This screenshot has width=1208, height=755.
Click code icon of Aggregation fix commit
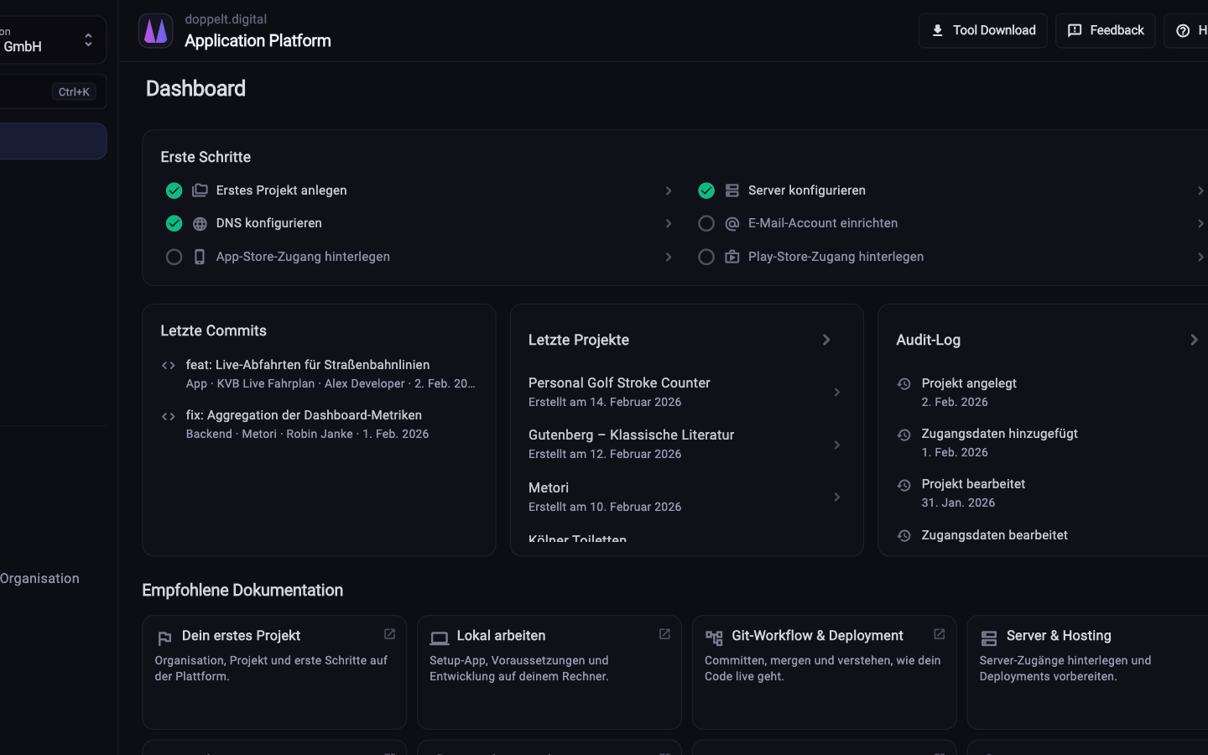(x=169, y=416)
